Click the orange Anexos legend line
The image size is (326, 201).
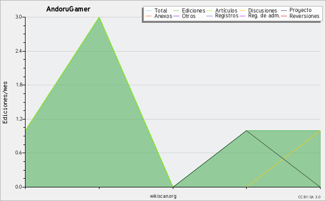coord(149,16)
